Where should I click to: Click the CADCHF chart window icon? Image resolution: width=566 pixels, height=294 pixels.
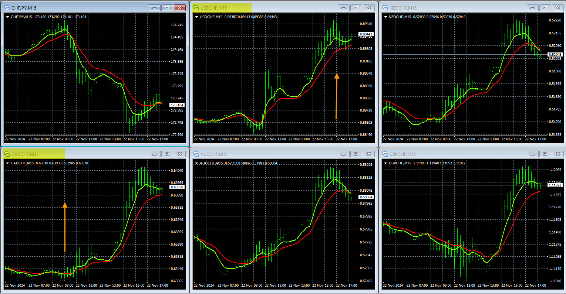click(7, 154)
